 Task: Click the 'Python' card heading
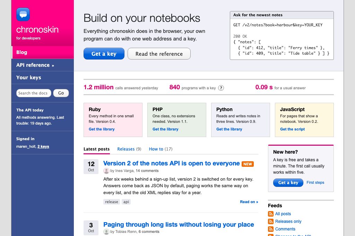point(224,109)
